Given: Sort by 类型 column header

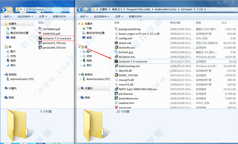Looking at the screenshot, I should (x=198, y=23).
